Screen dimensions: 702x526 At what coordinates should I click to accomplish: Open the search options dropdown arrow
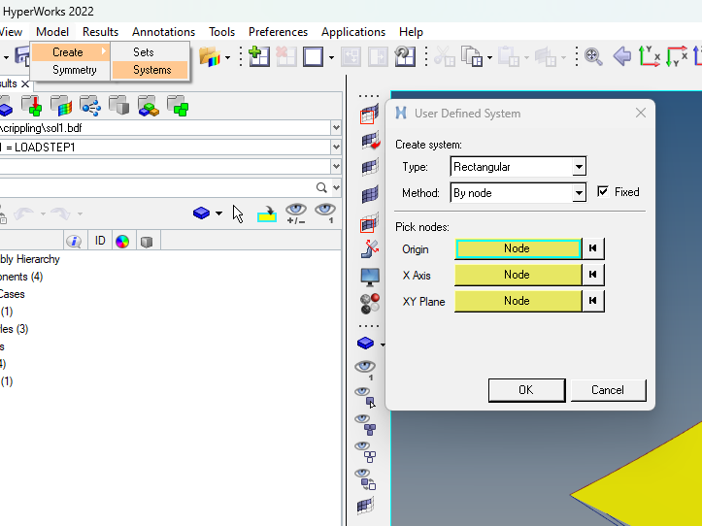coord(336,187)
